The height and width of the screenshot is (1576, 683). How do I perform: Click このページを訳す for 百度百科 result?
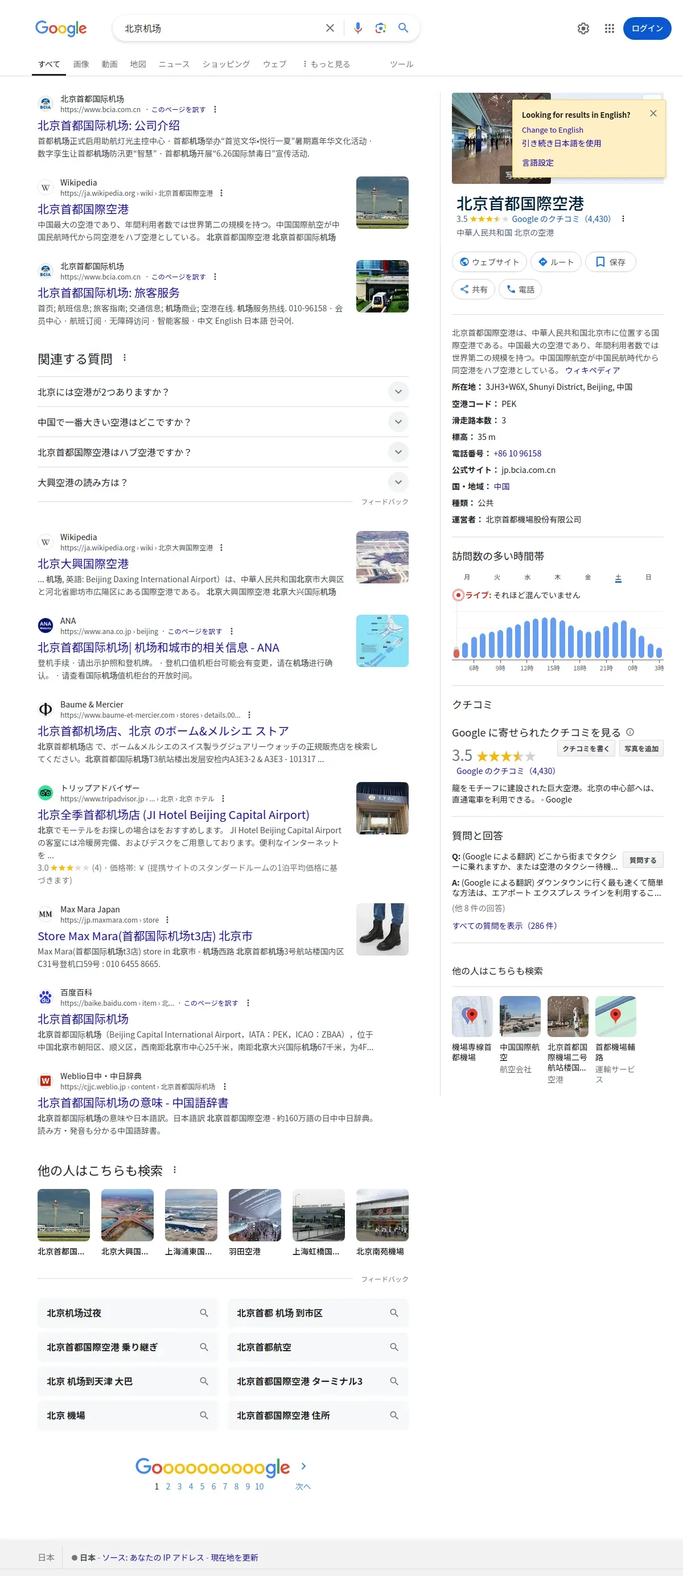coord(211,1003)
